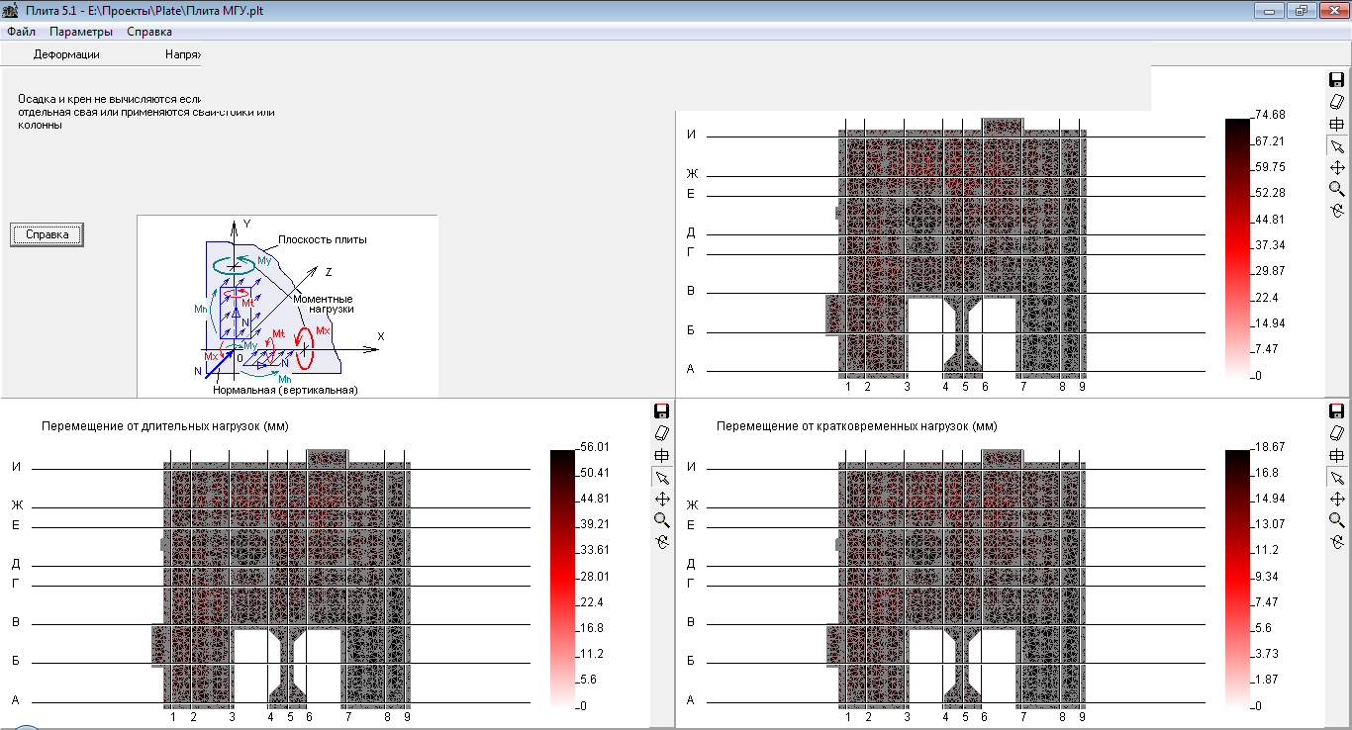Select rotate tool in long-term loads plot

tap(662, 541)
